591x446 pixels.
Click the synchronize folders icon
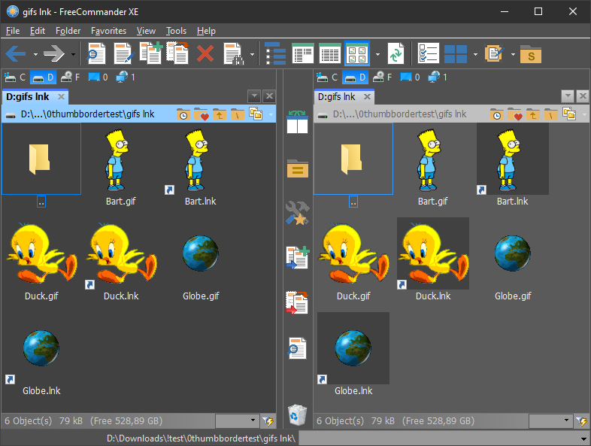click(x=396, y=54)
